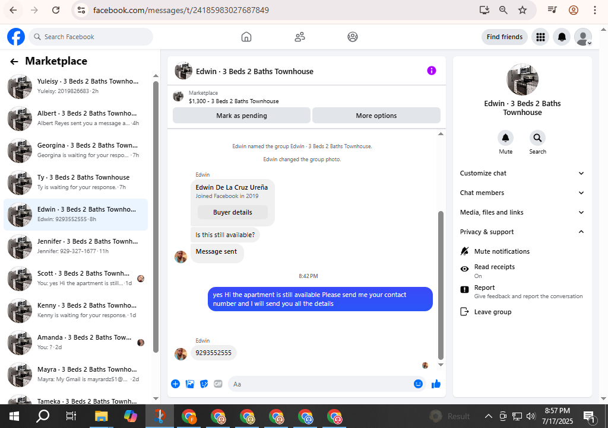
Task: Click the chat messages scrollbar
Action: pos(441,286)
